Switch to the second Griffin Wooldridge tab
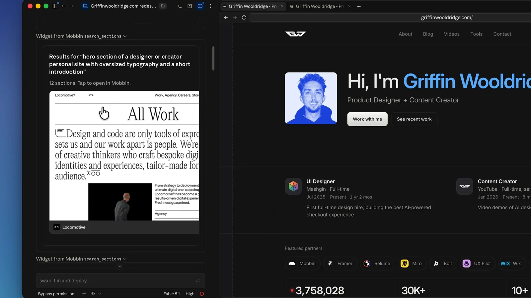Viewport: 531px width, 298px height. click(x=319, y=6)
